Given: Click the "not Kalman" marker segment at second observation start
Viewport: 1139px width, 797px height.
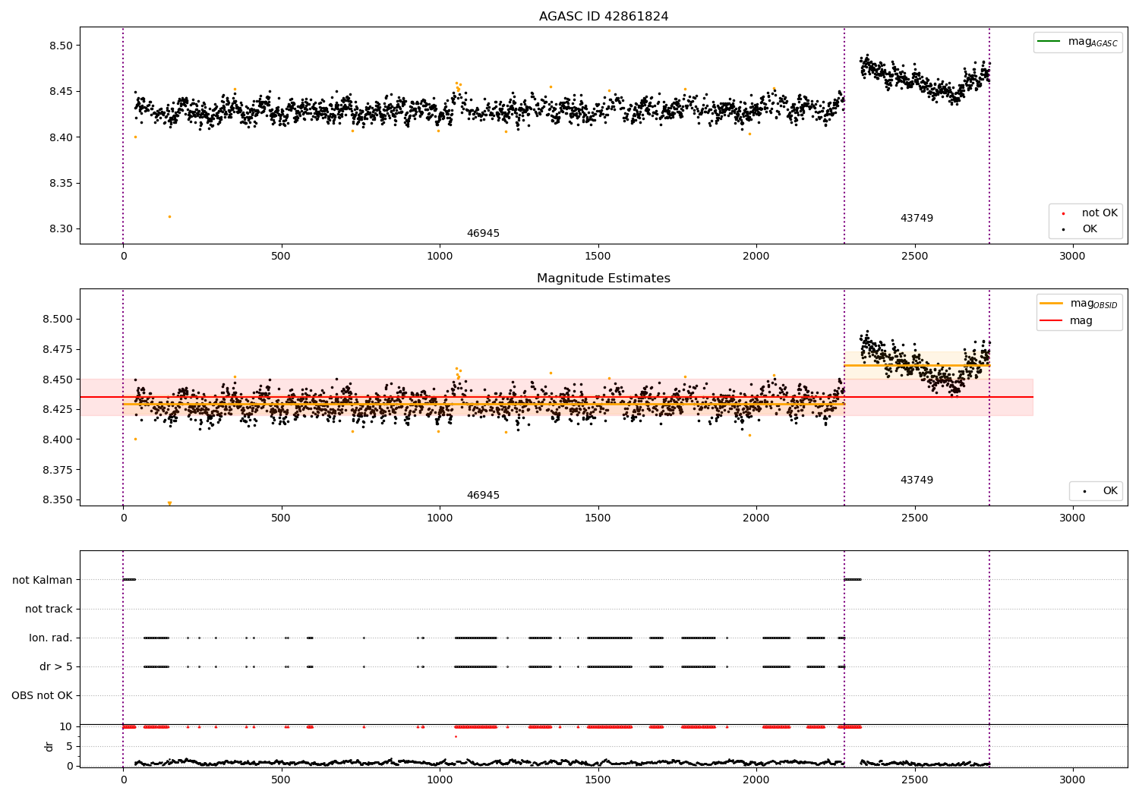Looking at the screenshot, I should [853, 580].
